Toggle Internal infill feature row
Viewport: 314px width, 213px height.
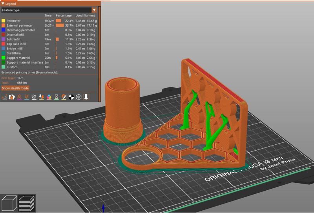coord(49,35)
